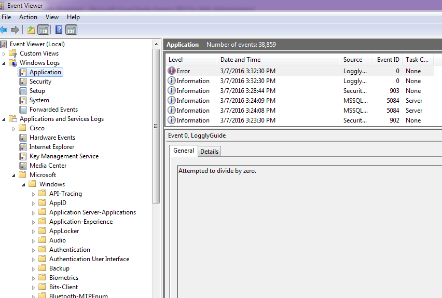Click the Forward arrow toolbar icon

coord(15,30)
